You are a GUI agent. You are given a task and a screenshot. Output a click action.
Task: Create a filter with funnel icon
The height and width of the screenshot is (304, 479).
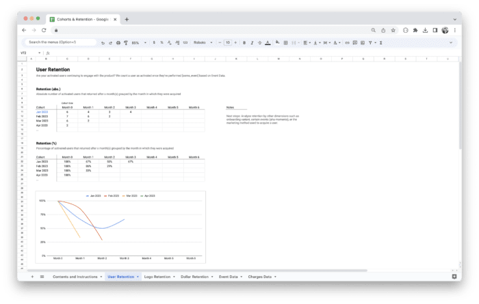tap(370, 42)
